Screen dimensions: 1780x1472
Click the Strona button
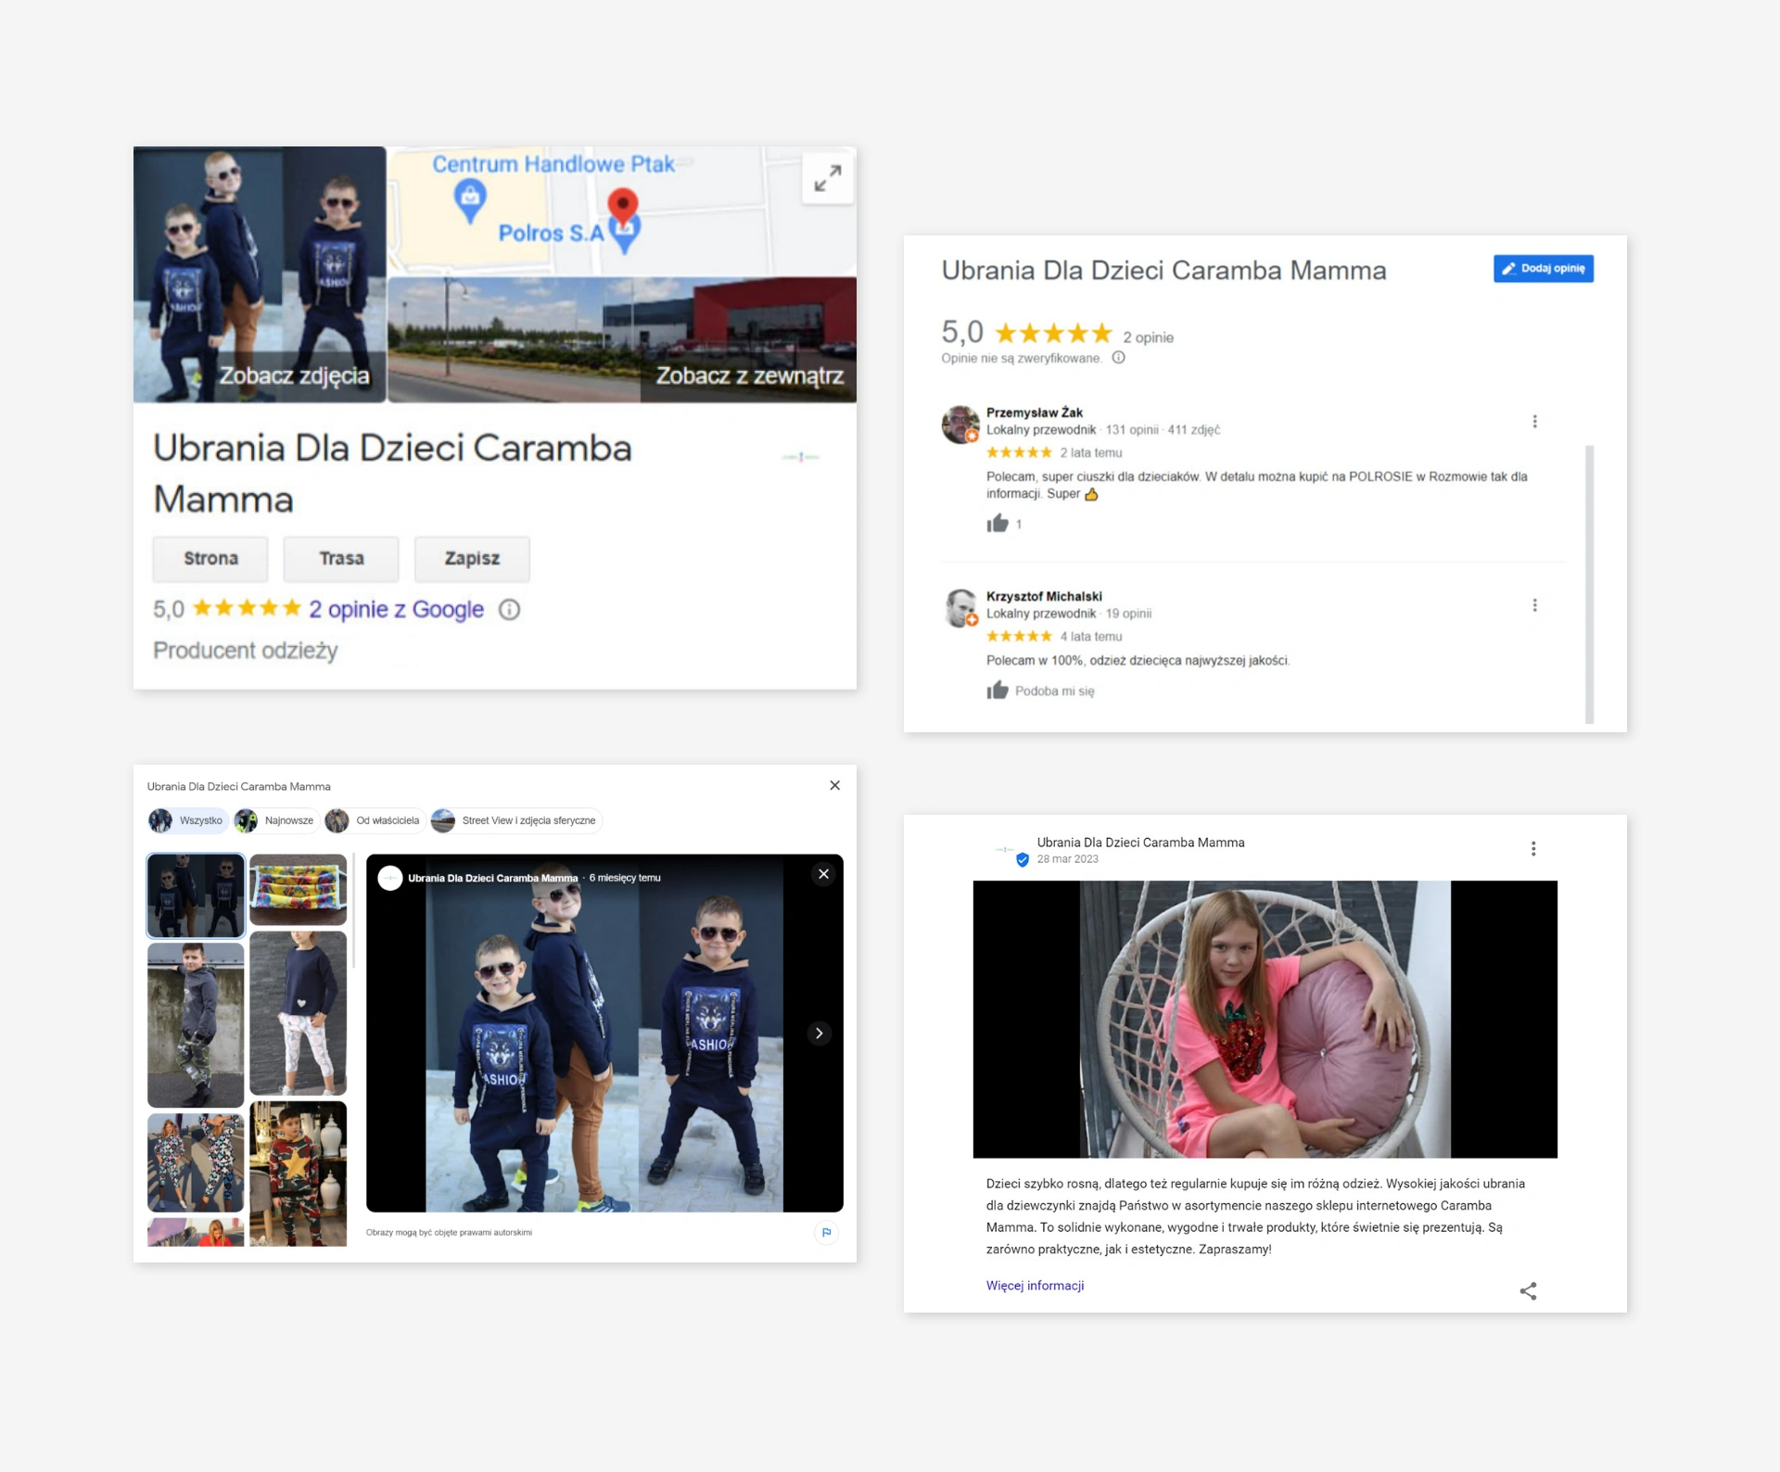point(210,558)
